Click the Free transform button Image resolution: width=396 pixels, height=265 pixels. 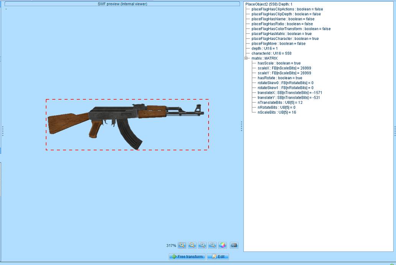click(187, 257)
